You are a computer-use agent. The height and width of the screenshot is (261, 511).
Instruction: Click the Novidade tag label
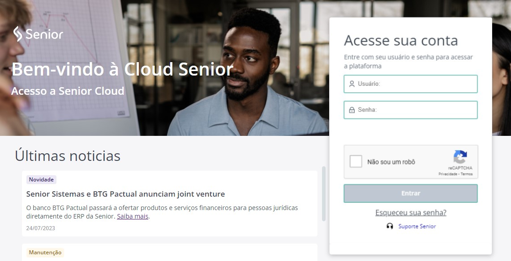(x=41, y=180)
